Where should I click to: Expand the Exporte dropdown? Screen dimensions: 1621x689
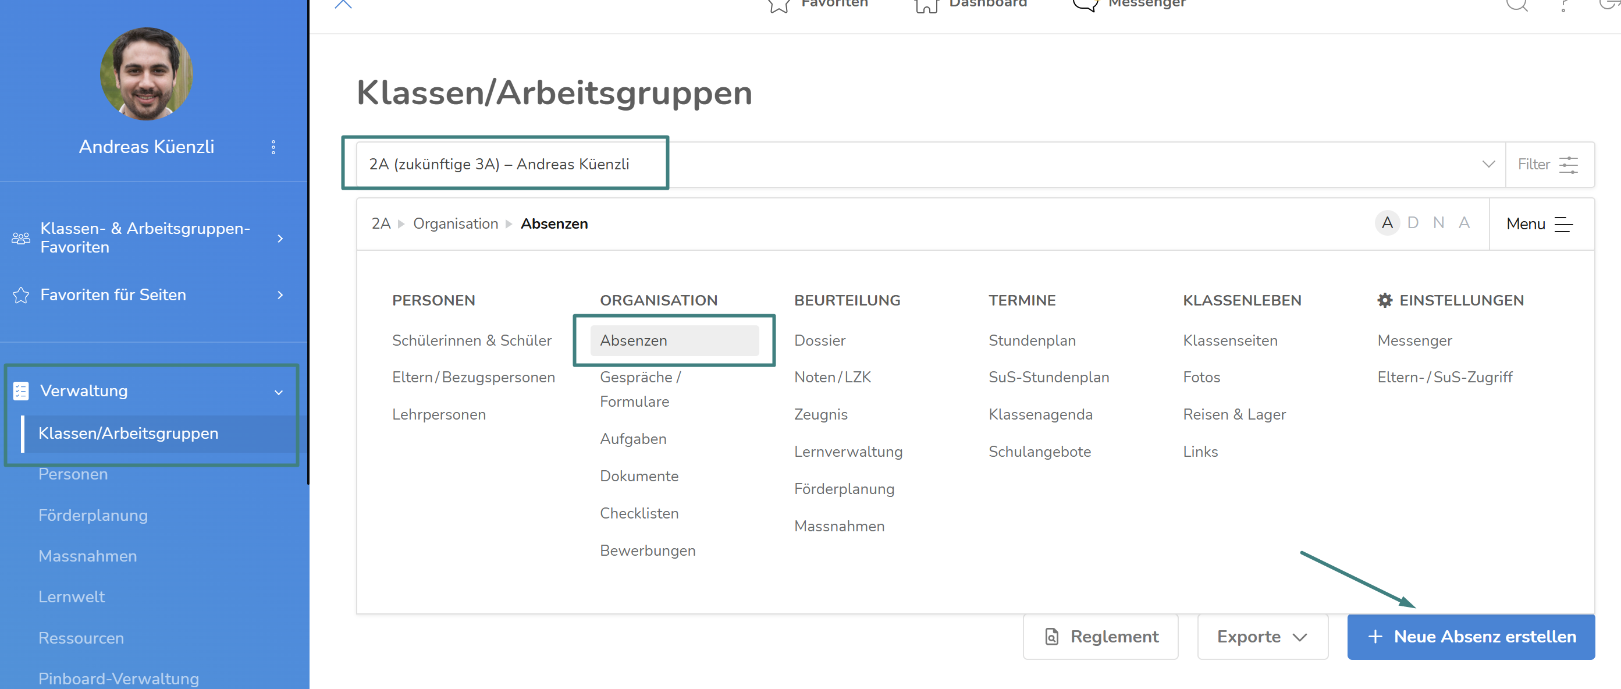pos(1263,637)
